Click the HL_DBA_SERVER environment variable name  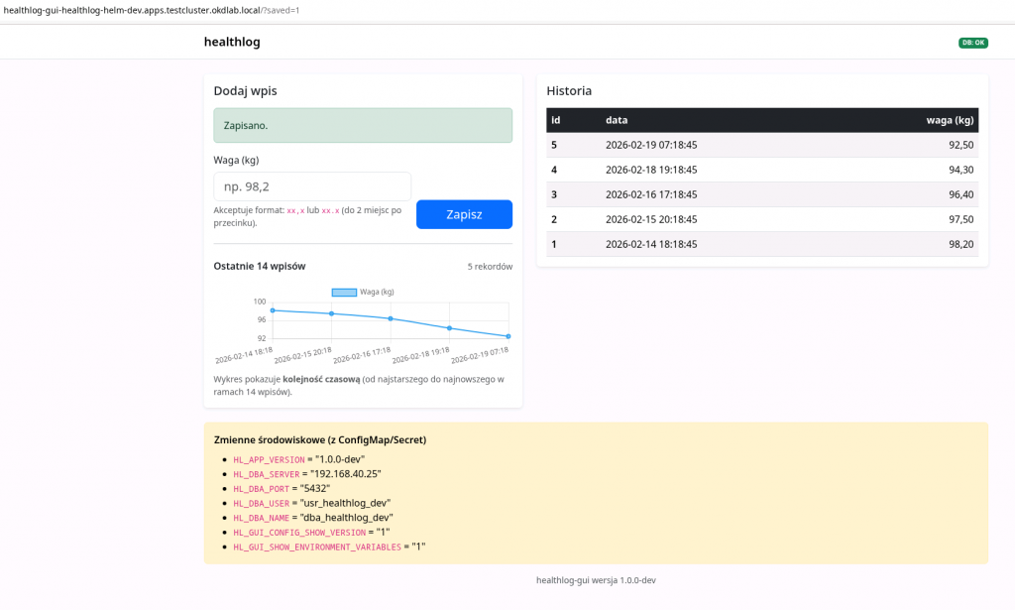tap(267, 474)
